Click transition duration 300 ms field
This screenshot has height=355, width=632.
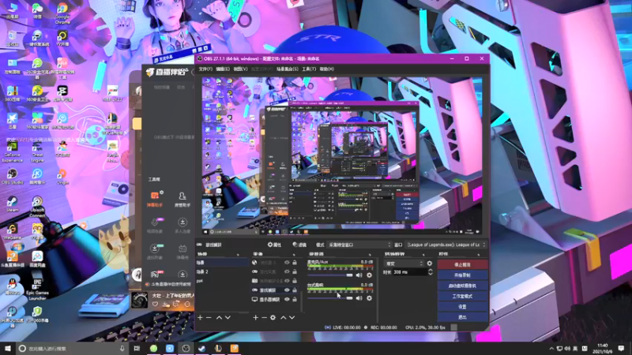(x=410, y=272)
